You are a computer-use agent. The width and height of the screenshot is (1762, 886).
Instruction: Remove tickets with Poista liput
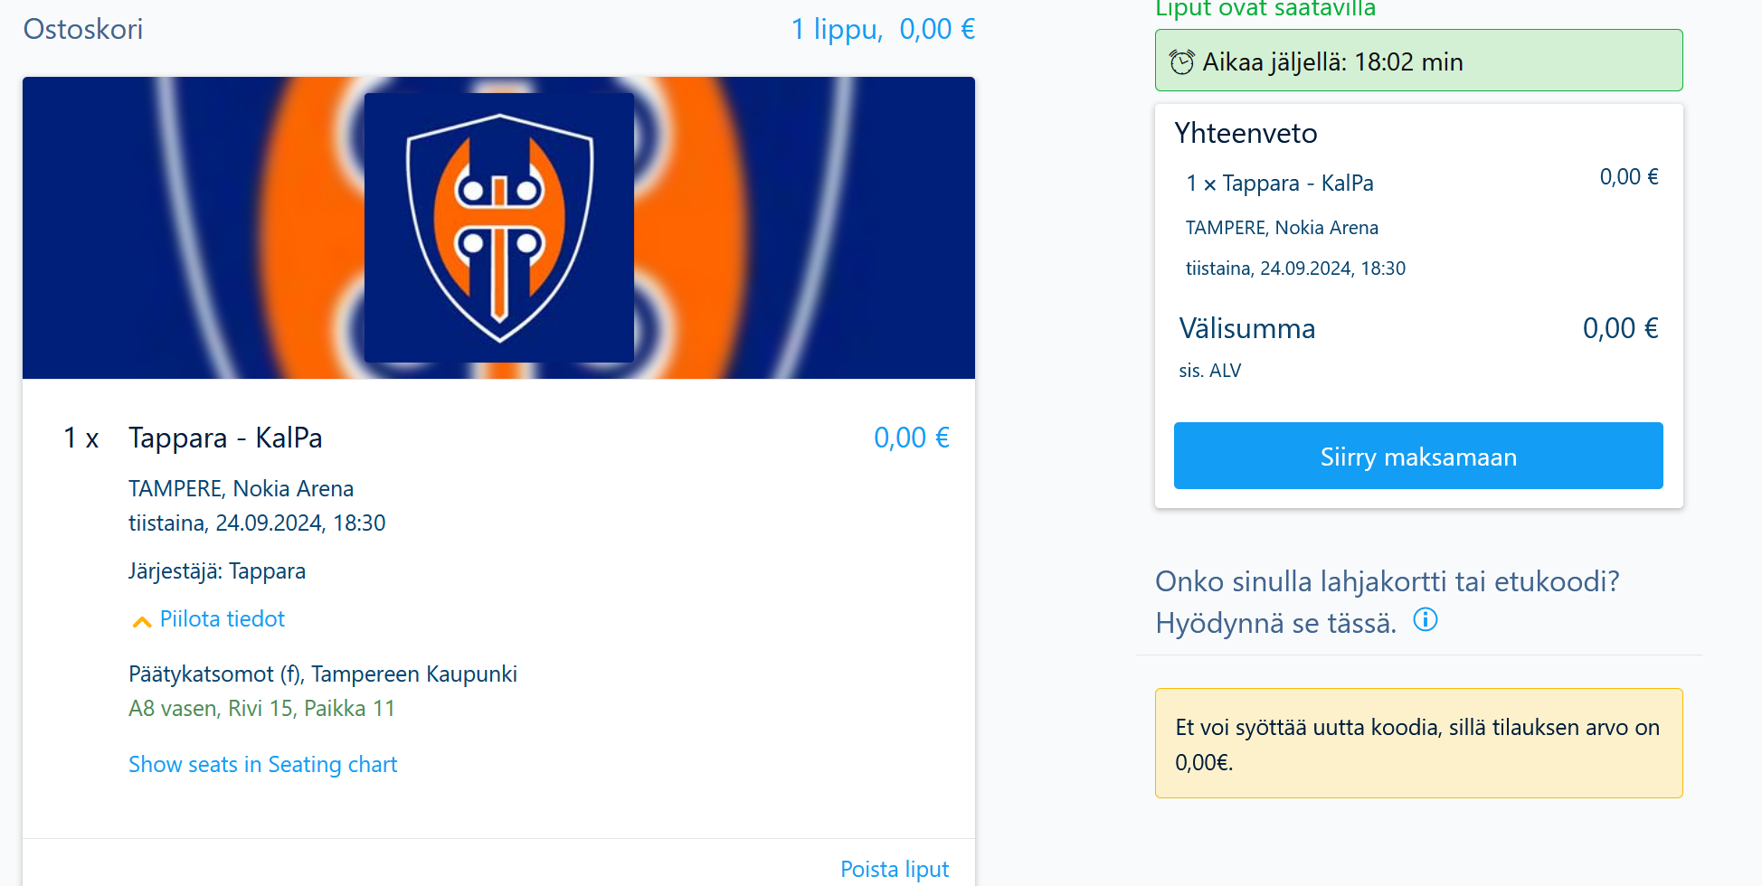coord(895,869)
